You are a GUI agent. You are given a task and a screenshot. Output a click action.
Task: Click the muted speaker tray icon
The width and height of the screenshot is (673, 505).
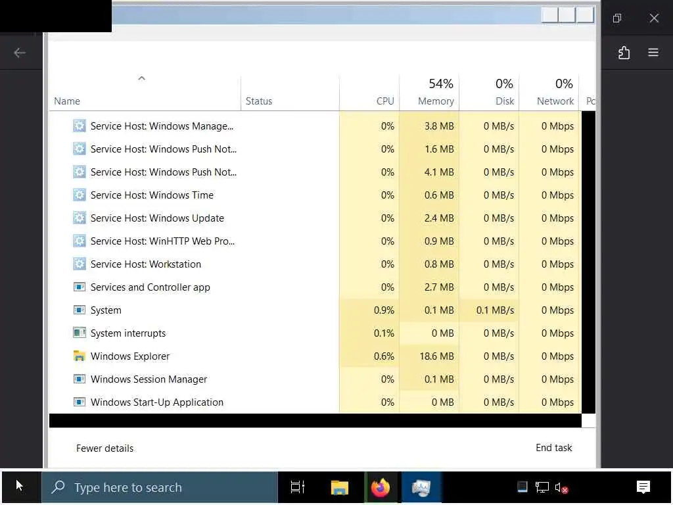[x=561, y=488]
